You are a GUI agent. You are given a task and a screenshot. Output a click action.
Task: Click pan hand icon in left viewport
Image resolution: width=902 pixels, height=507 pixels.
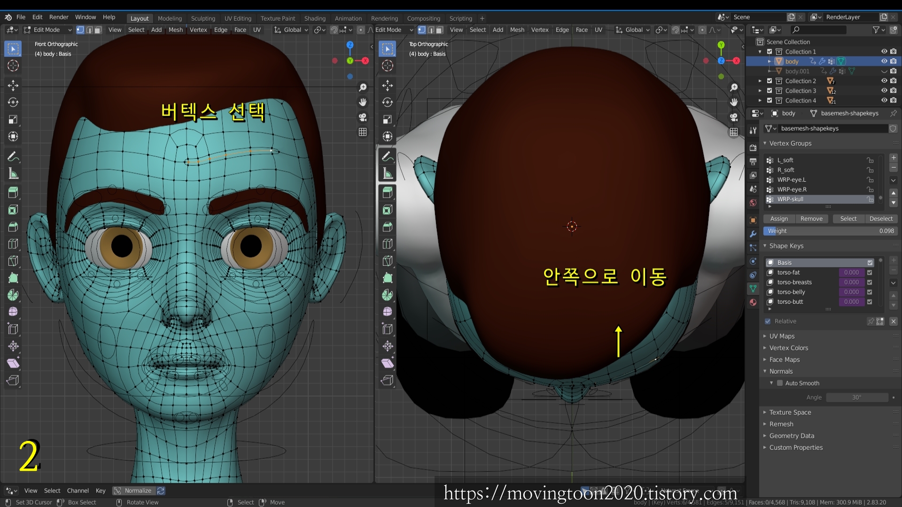coord(363,102)
